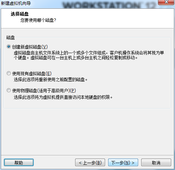
Task: Click the 新建虚拟机向导 title bar text
Action: [16, 3]
